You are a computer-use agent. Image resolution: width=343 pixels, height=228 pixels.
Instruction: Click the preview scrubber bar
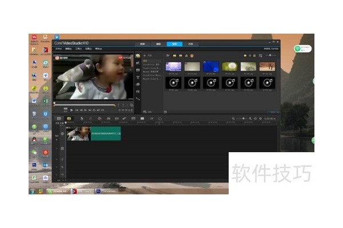(x=85, y=105)
